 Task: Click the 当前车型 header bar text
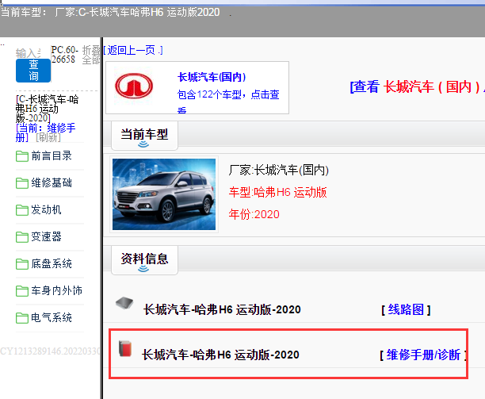coord(110,12)
